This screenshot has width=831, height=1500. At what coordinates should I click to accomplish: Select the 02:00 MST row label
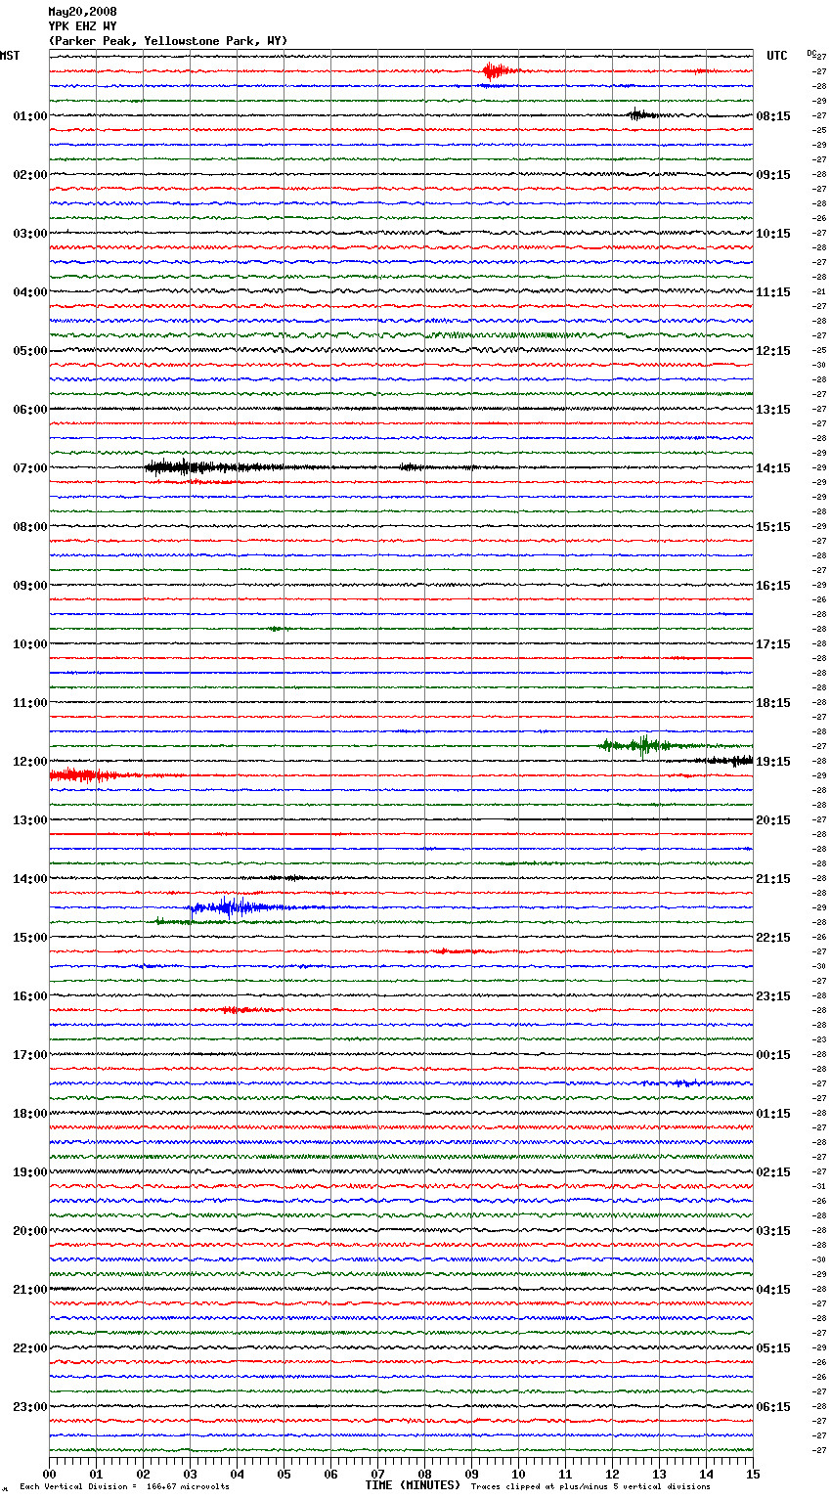coord(30,174)
